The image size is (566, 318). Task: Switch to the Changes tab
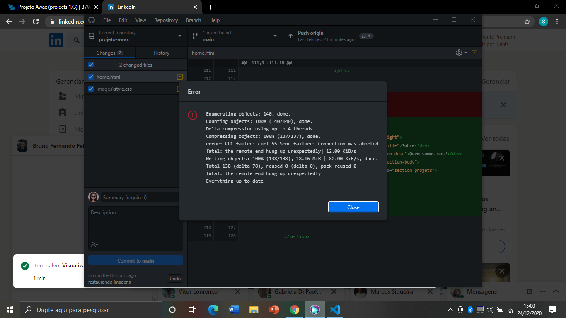109,53
